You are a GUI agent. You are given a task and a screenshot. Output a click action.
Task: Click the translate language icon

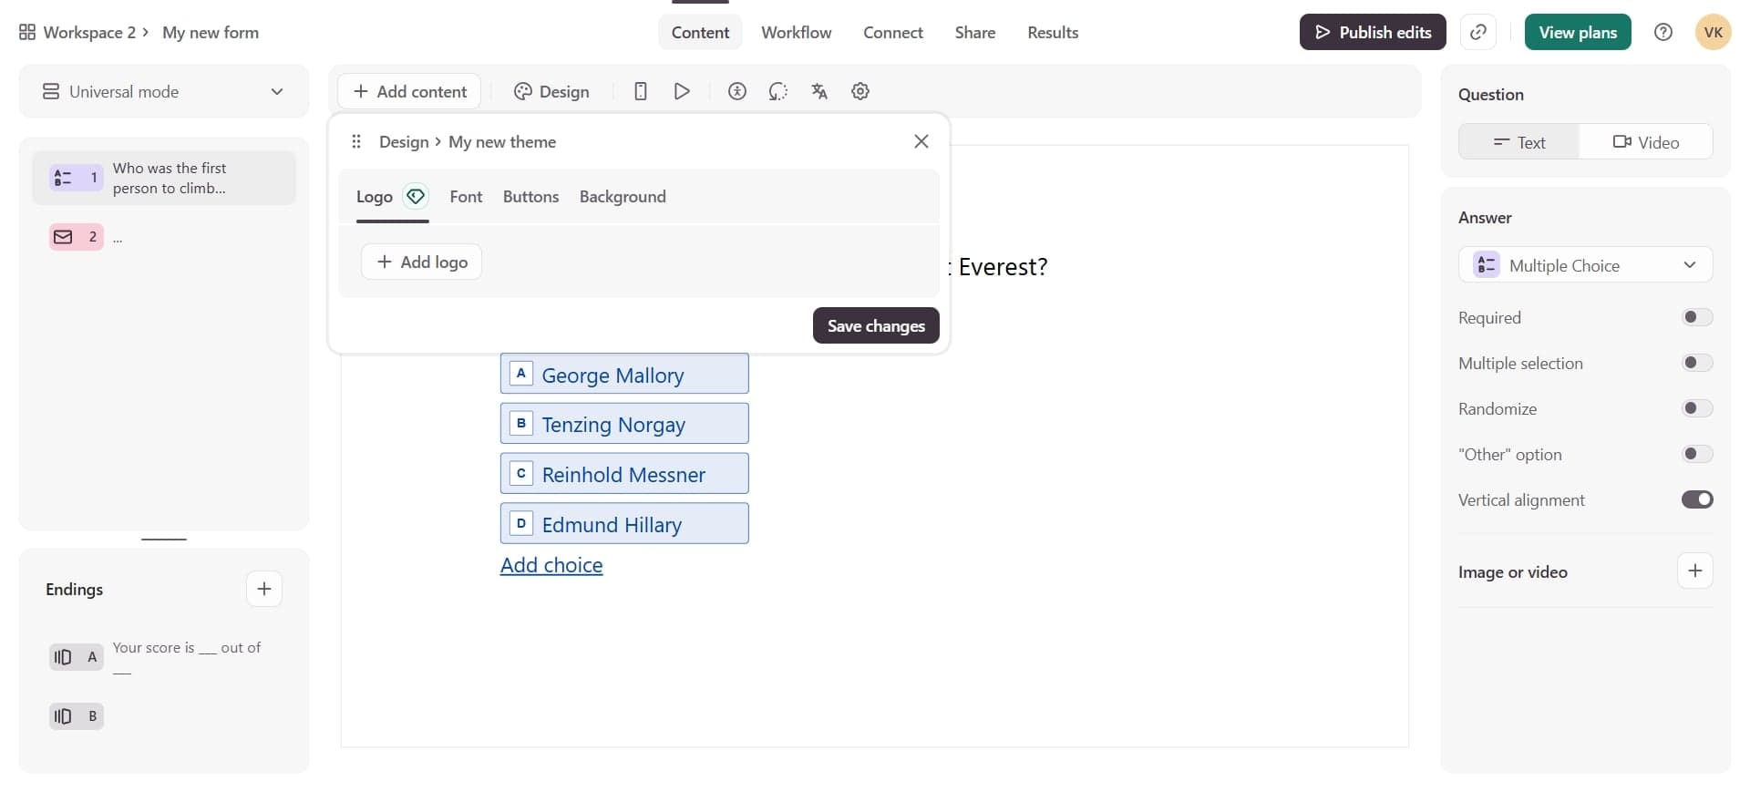(x=818, y=91)
